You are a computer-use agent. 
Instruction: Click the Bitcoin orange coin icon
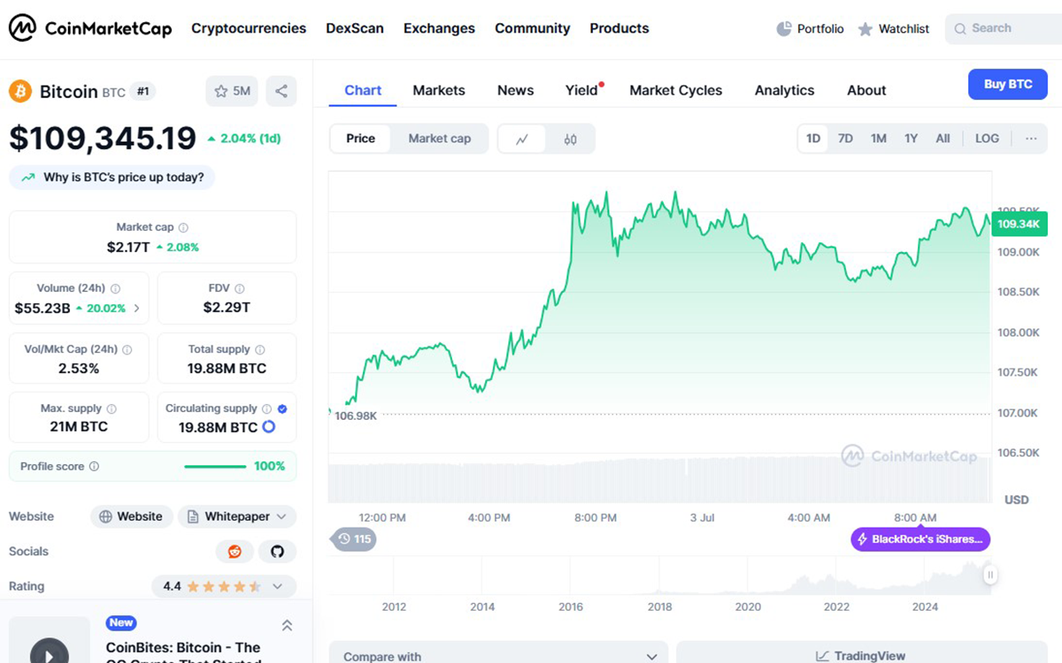pyautogui.click(x=20, y=91)
